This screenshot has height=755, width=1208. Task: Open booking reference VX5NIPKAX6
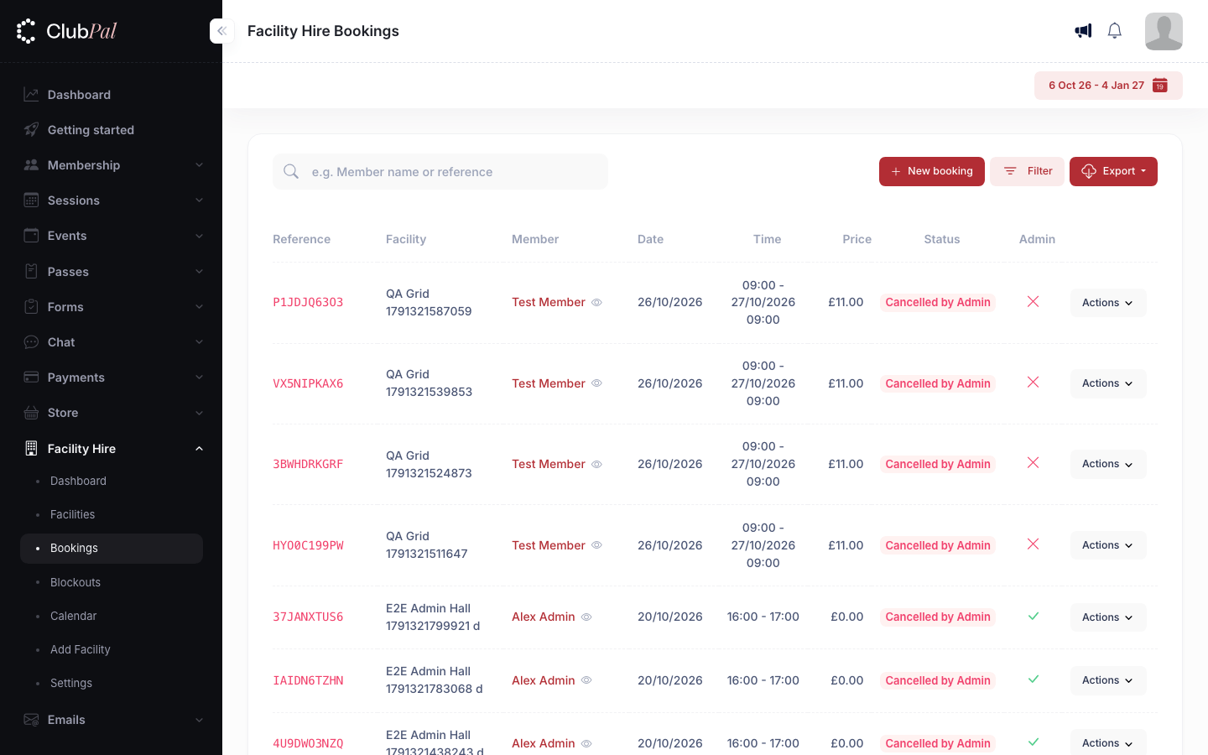[308, 383]
